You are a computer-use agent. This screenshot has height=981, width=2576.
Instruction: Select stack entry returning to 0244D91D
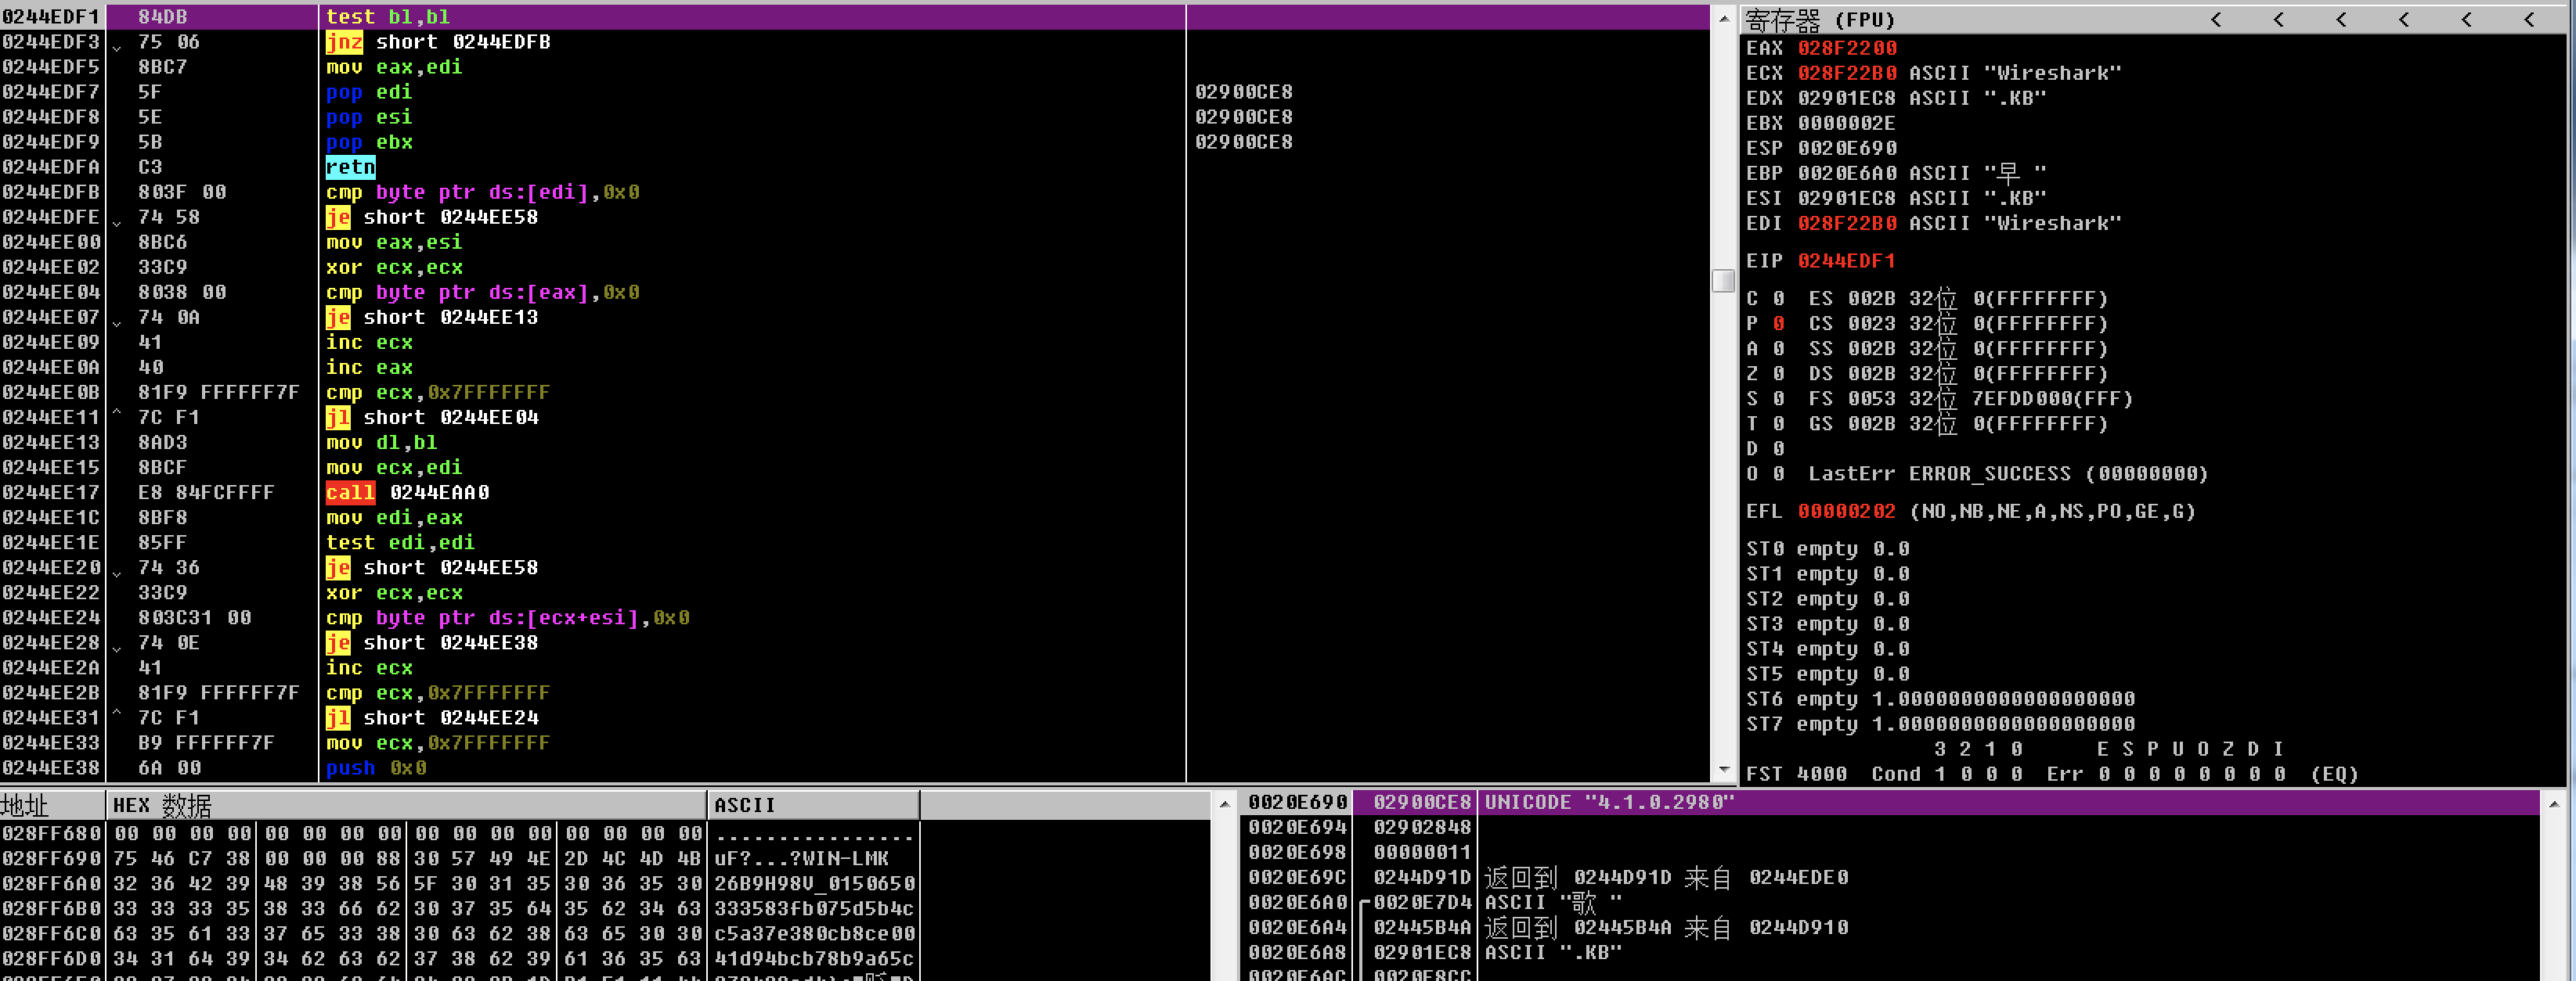[1421, 877]
